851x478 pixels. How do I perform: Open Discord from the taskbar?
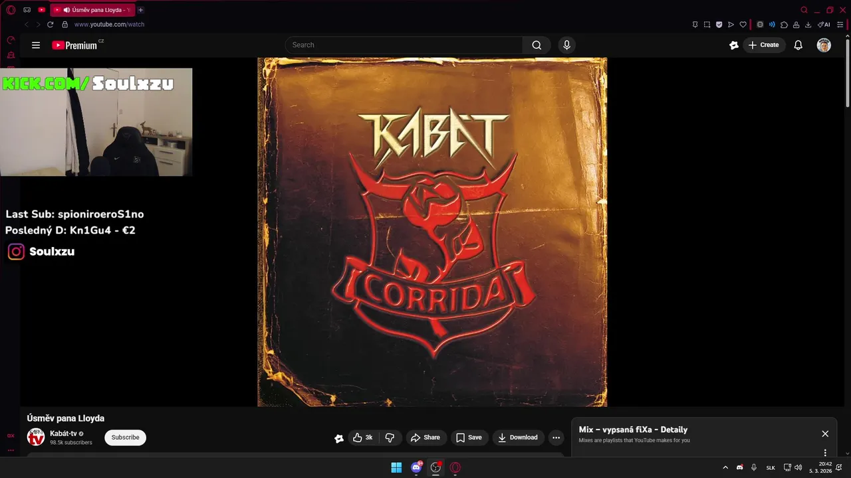point(416,467)
